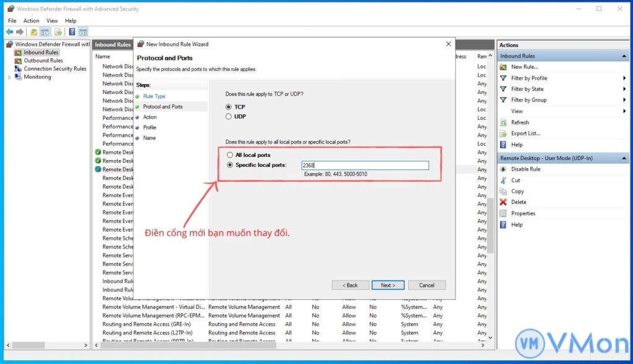Select the UDP radio button
The image size is (633, 364).
click(x=228, y=116)
